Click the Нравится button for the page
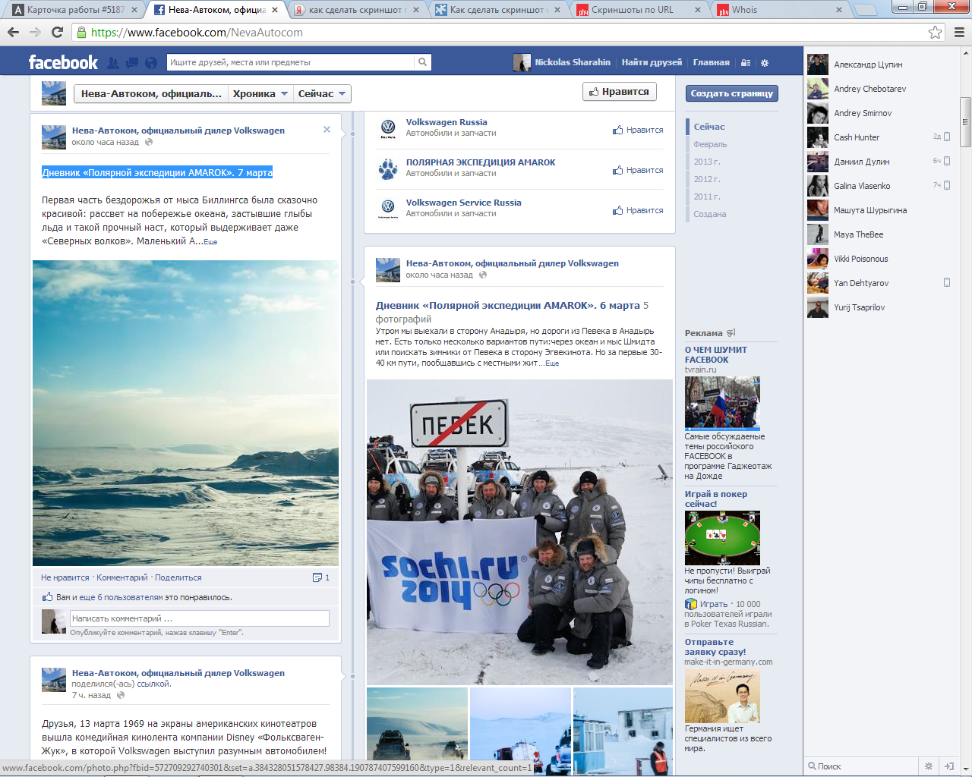 [619, 92]
